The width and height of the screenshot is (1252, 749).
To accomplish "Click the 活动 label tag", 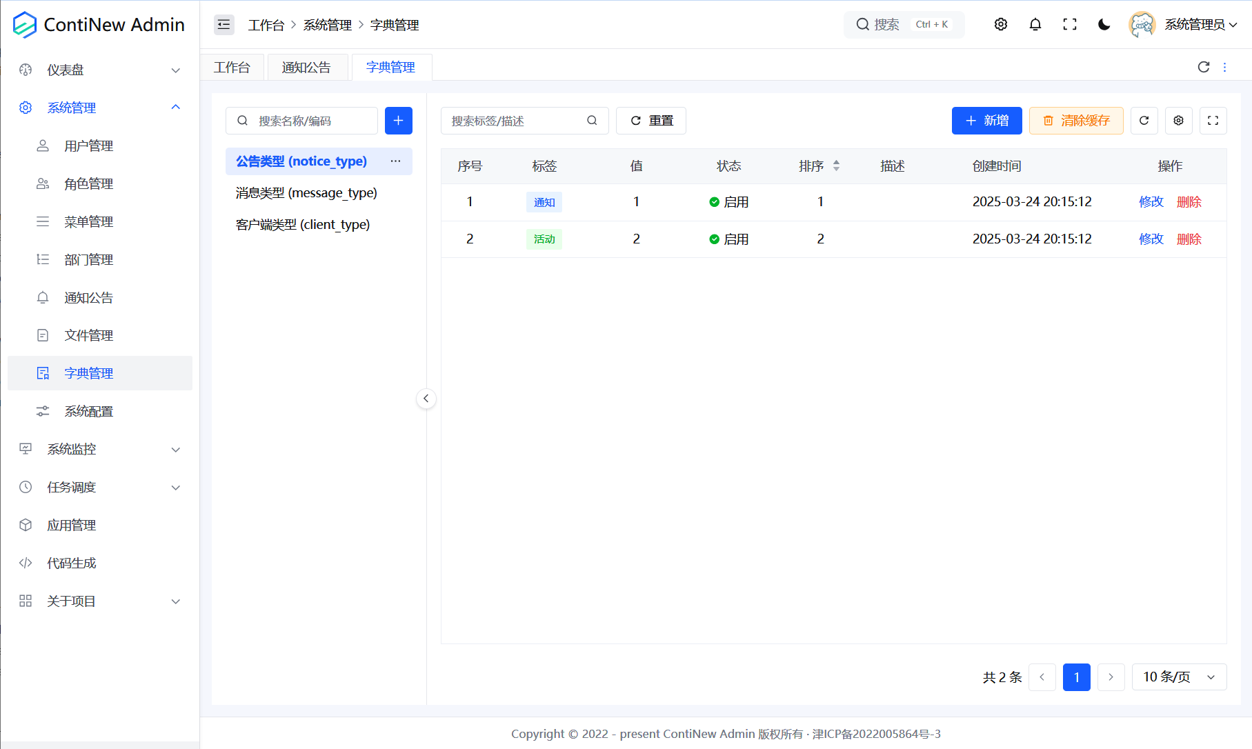I will point(544,239).
